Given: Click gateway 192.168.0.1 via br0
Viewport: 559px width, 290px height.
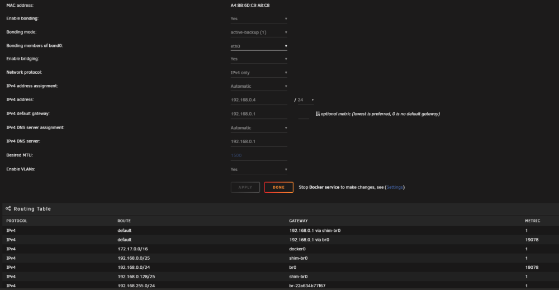Looking at the screenshot, I should pyautogui.click(x=309, y=240).
